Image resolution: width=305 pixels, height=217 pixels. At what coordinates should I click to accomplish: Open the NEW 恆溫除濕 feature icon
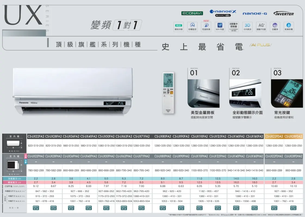pyautogui.click(x=206, y=27)
